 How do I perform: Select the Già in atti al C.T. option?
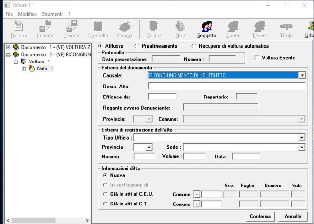(x=105, y=204)
